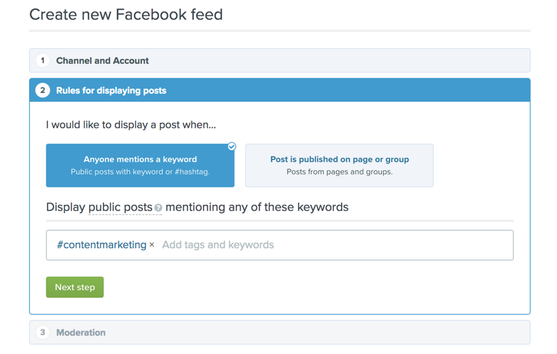557x354 pixels.
Task: Collapse the Rules for displaying posts header
Action: click(280, 90)
